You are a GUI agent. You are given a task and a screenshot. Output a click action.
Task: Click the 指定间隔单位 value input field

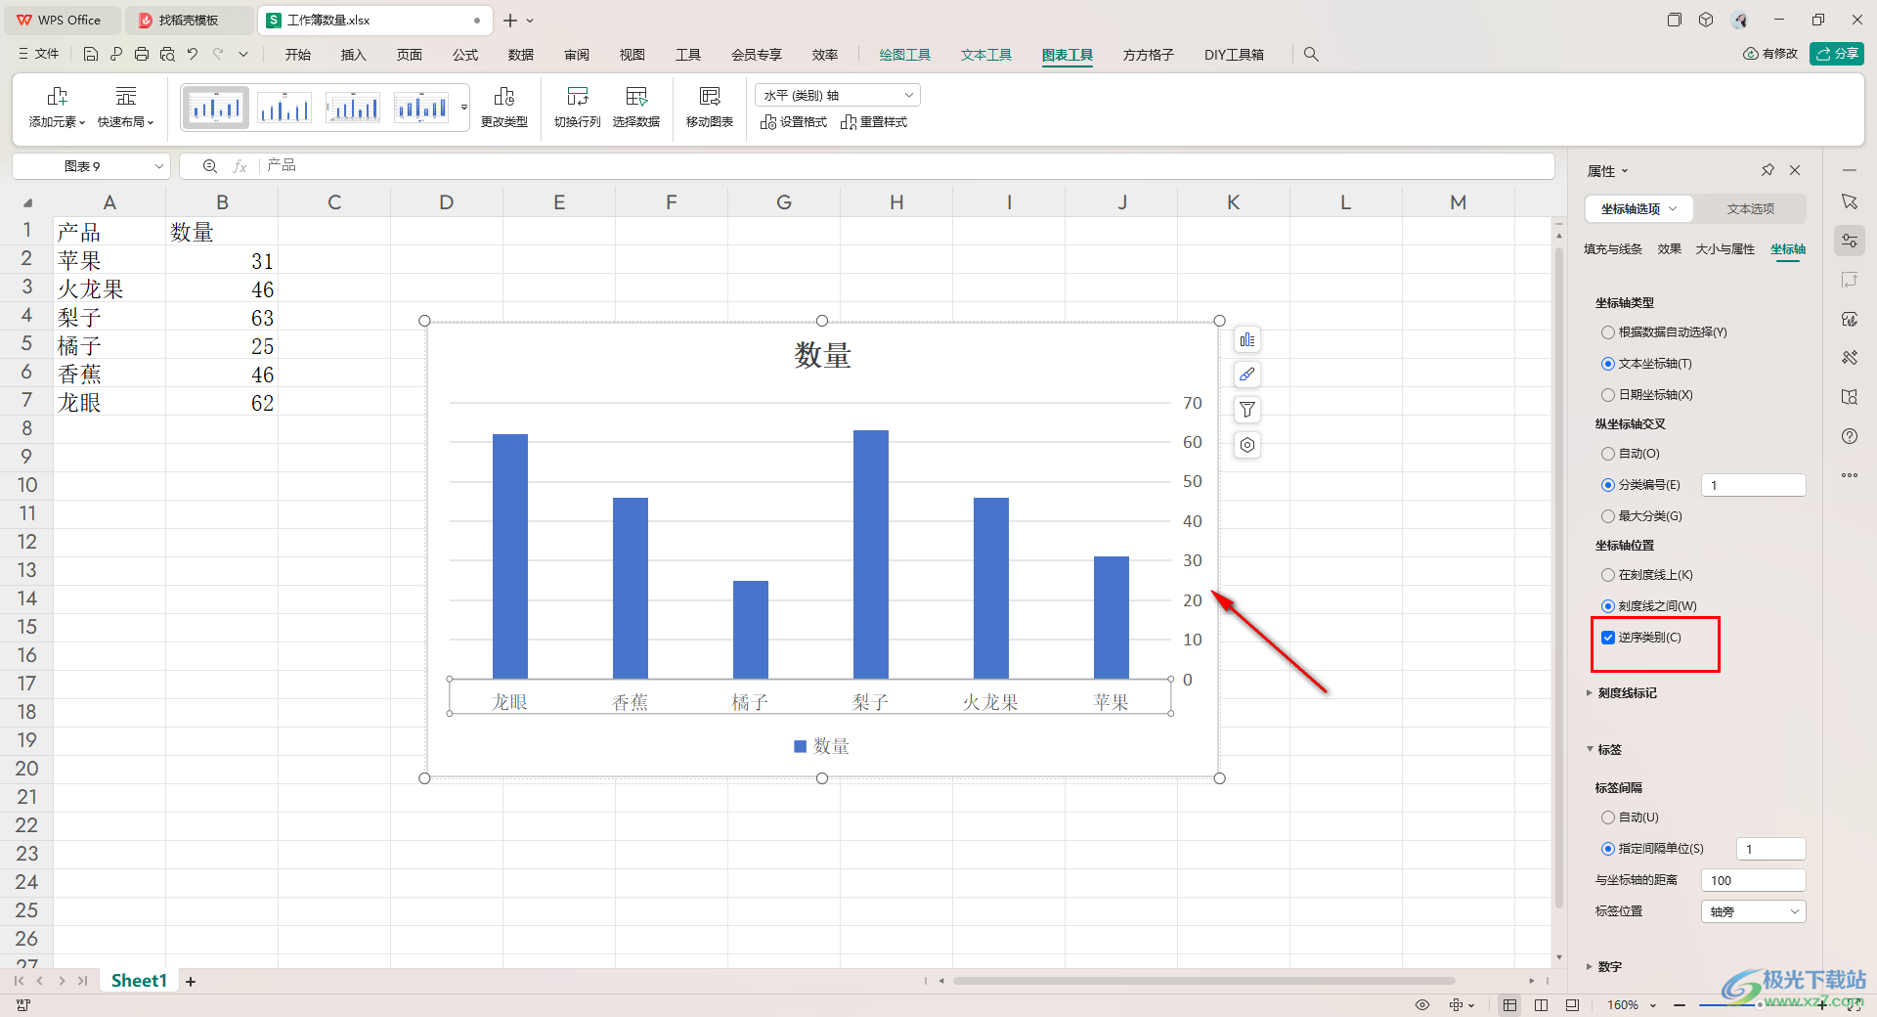[1770, 849]
